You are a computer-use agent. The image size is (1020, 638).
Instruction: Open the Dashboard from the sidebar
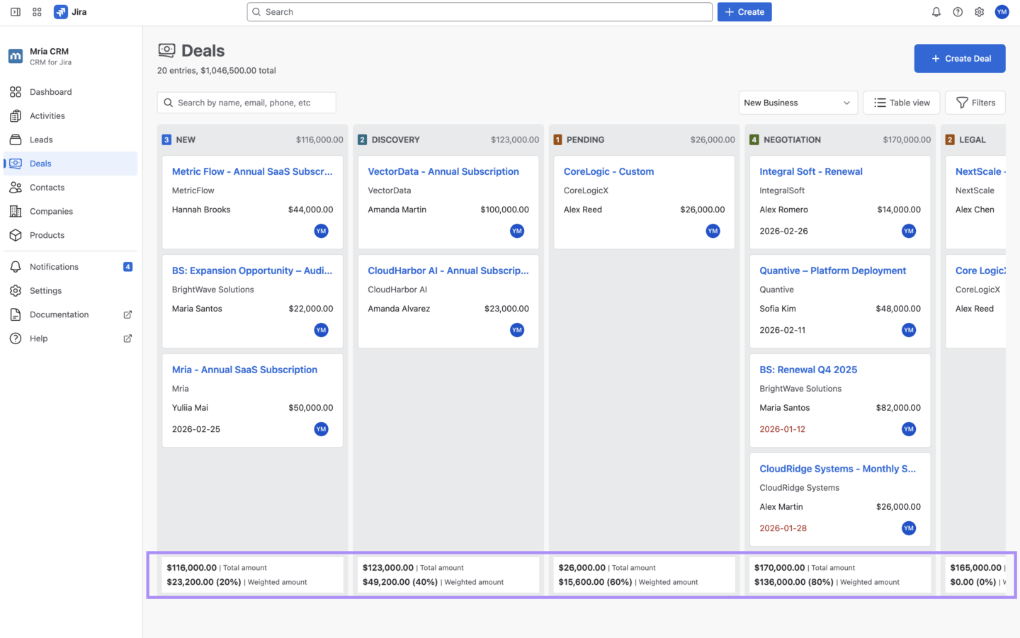click(x=50, y=91)
